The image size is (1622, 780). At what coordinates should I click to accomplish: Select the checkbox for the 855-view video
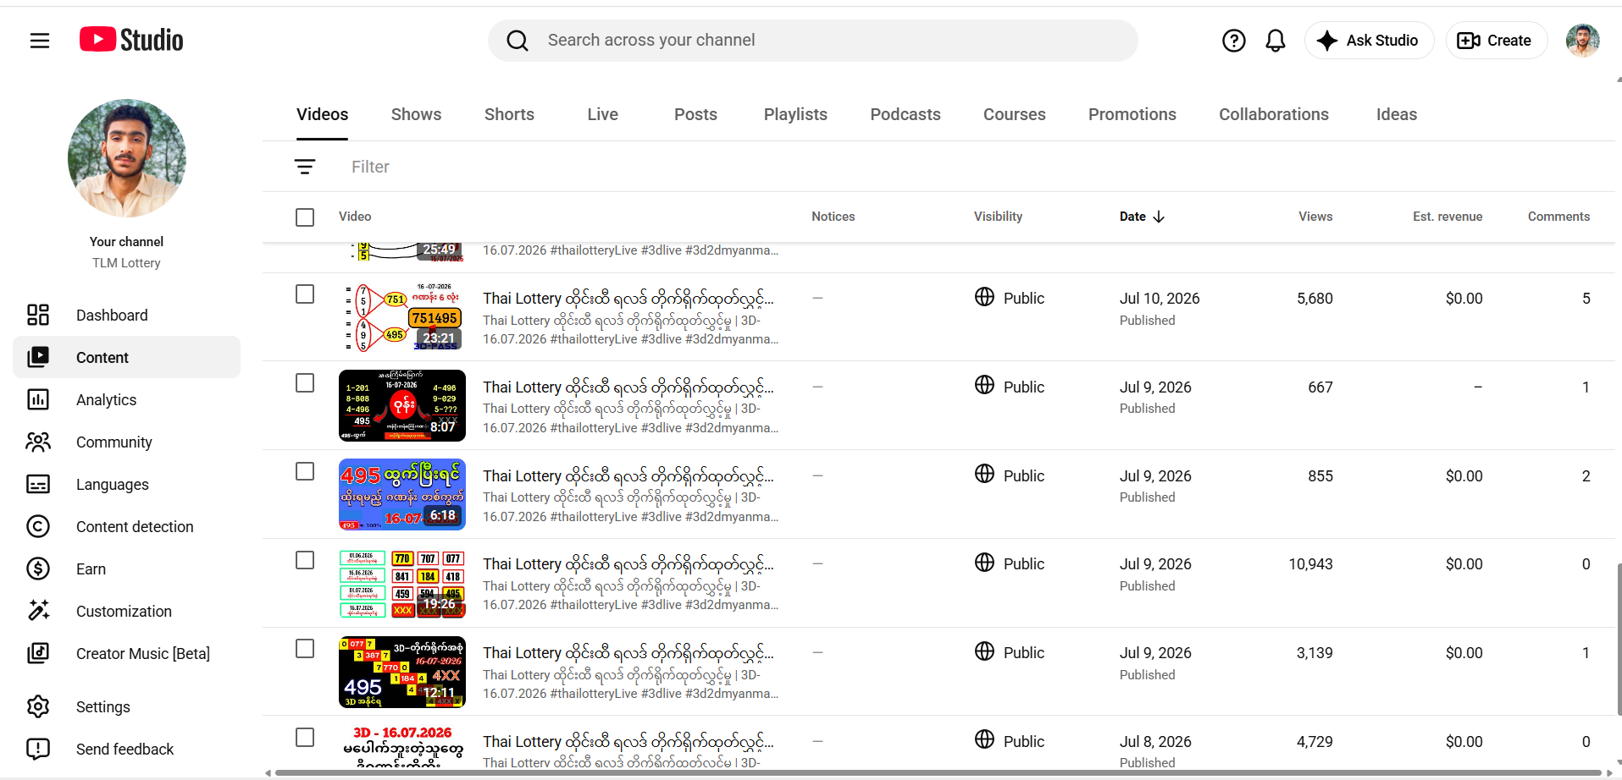305,472
